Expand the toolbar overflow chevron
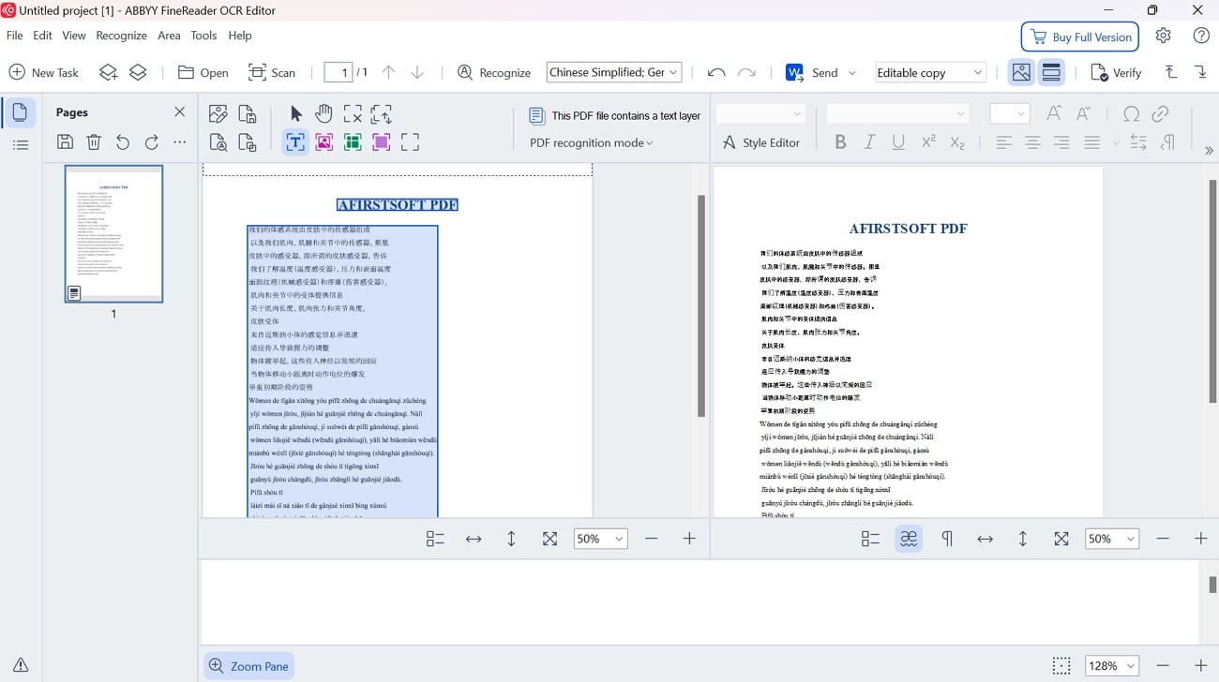This screenshot has height=682, width=1219. 1208,151
